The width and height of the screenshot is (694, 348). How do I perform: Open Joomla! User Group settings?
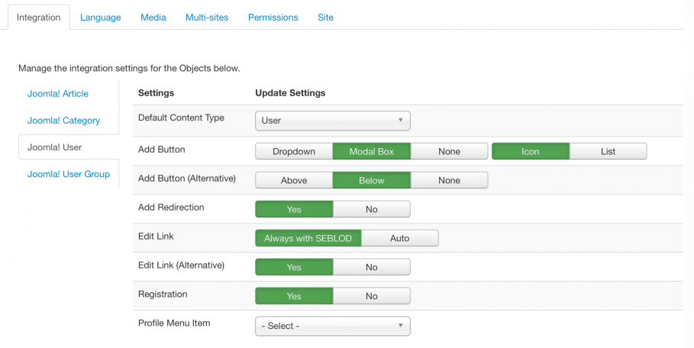(69, 174)
